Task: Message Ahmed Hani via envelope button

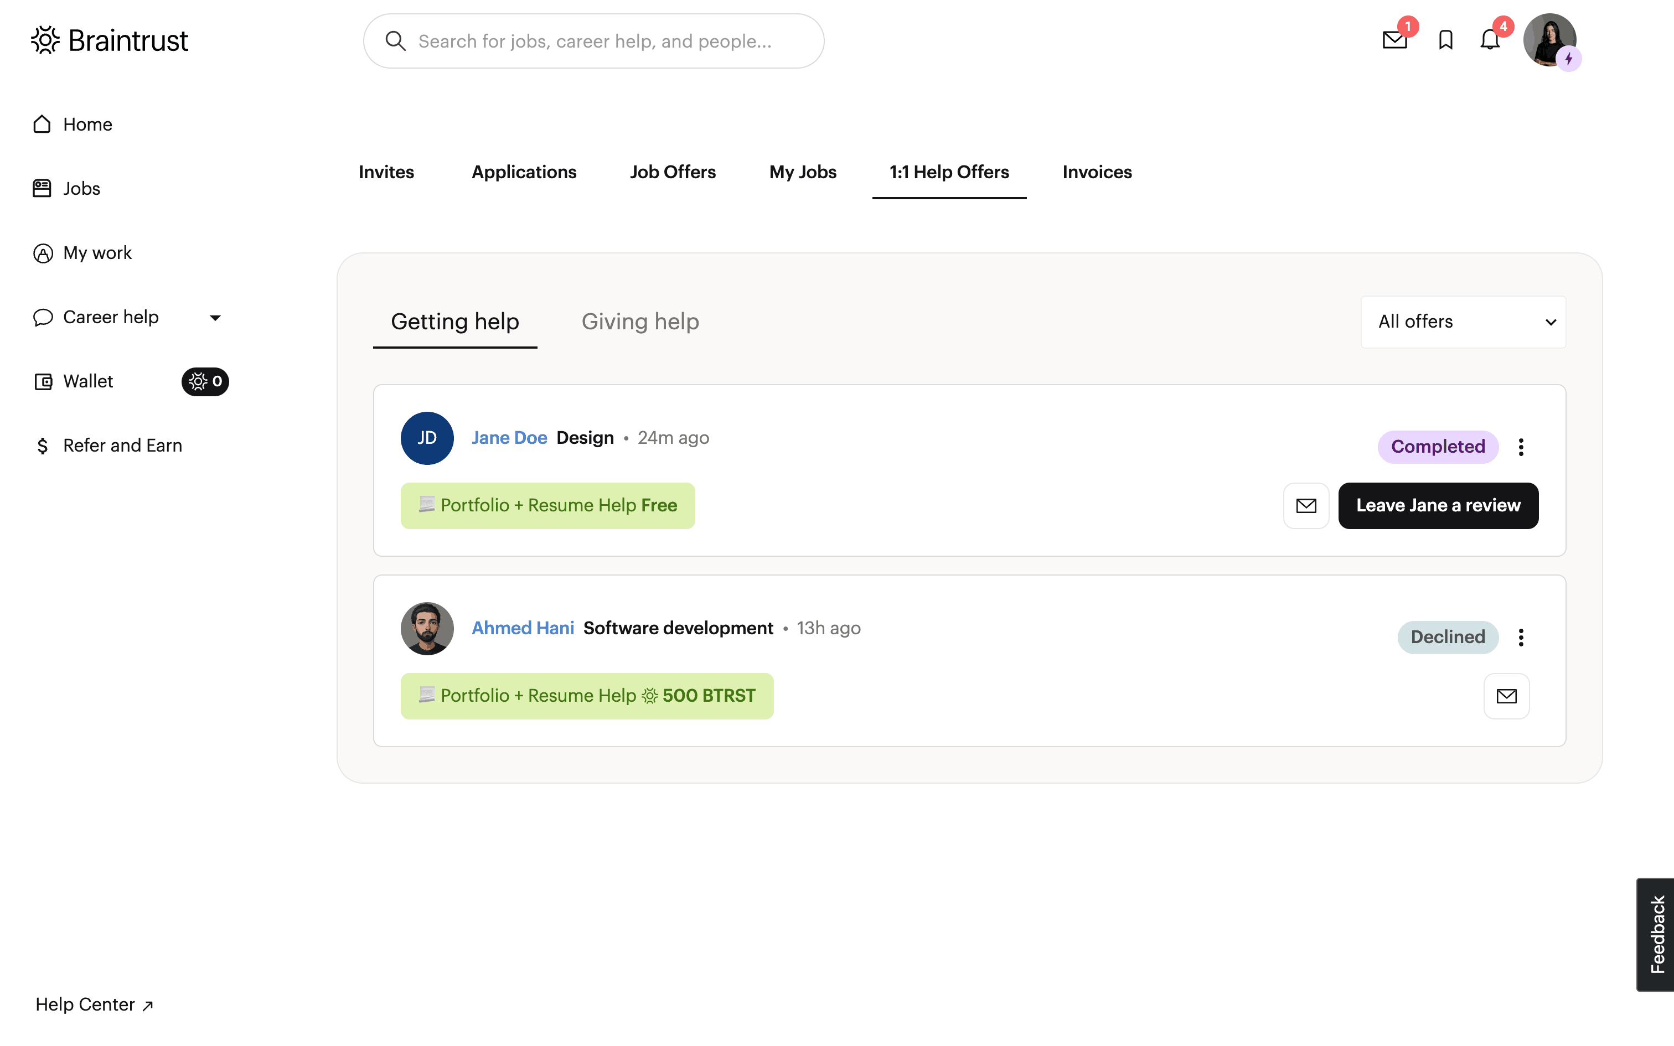Action: tap(1506, 696)
